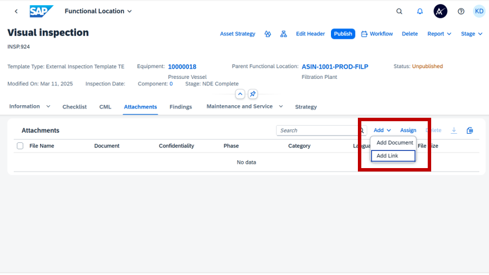Switch to the CML tab
Image resolution: width=489 pixels, height=275 pixels.
[105, 107]
